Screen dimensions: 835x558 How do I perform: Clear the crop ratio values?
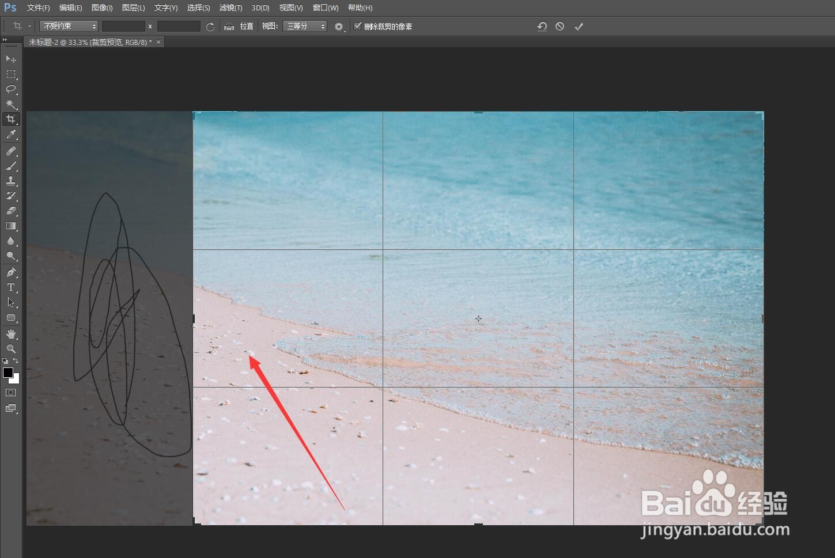(x=210, y=26)
